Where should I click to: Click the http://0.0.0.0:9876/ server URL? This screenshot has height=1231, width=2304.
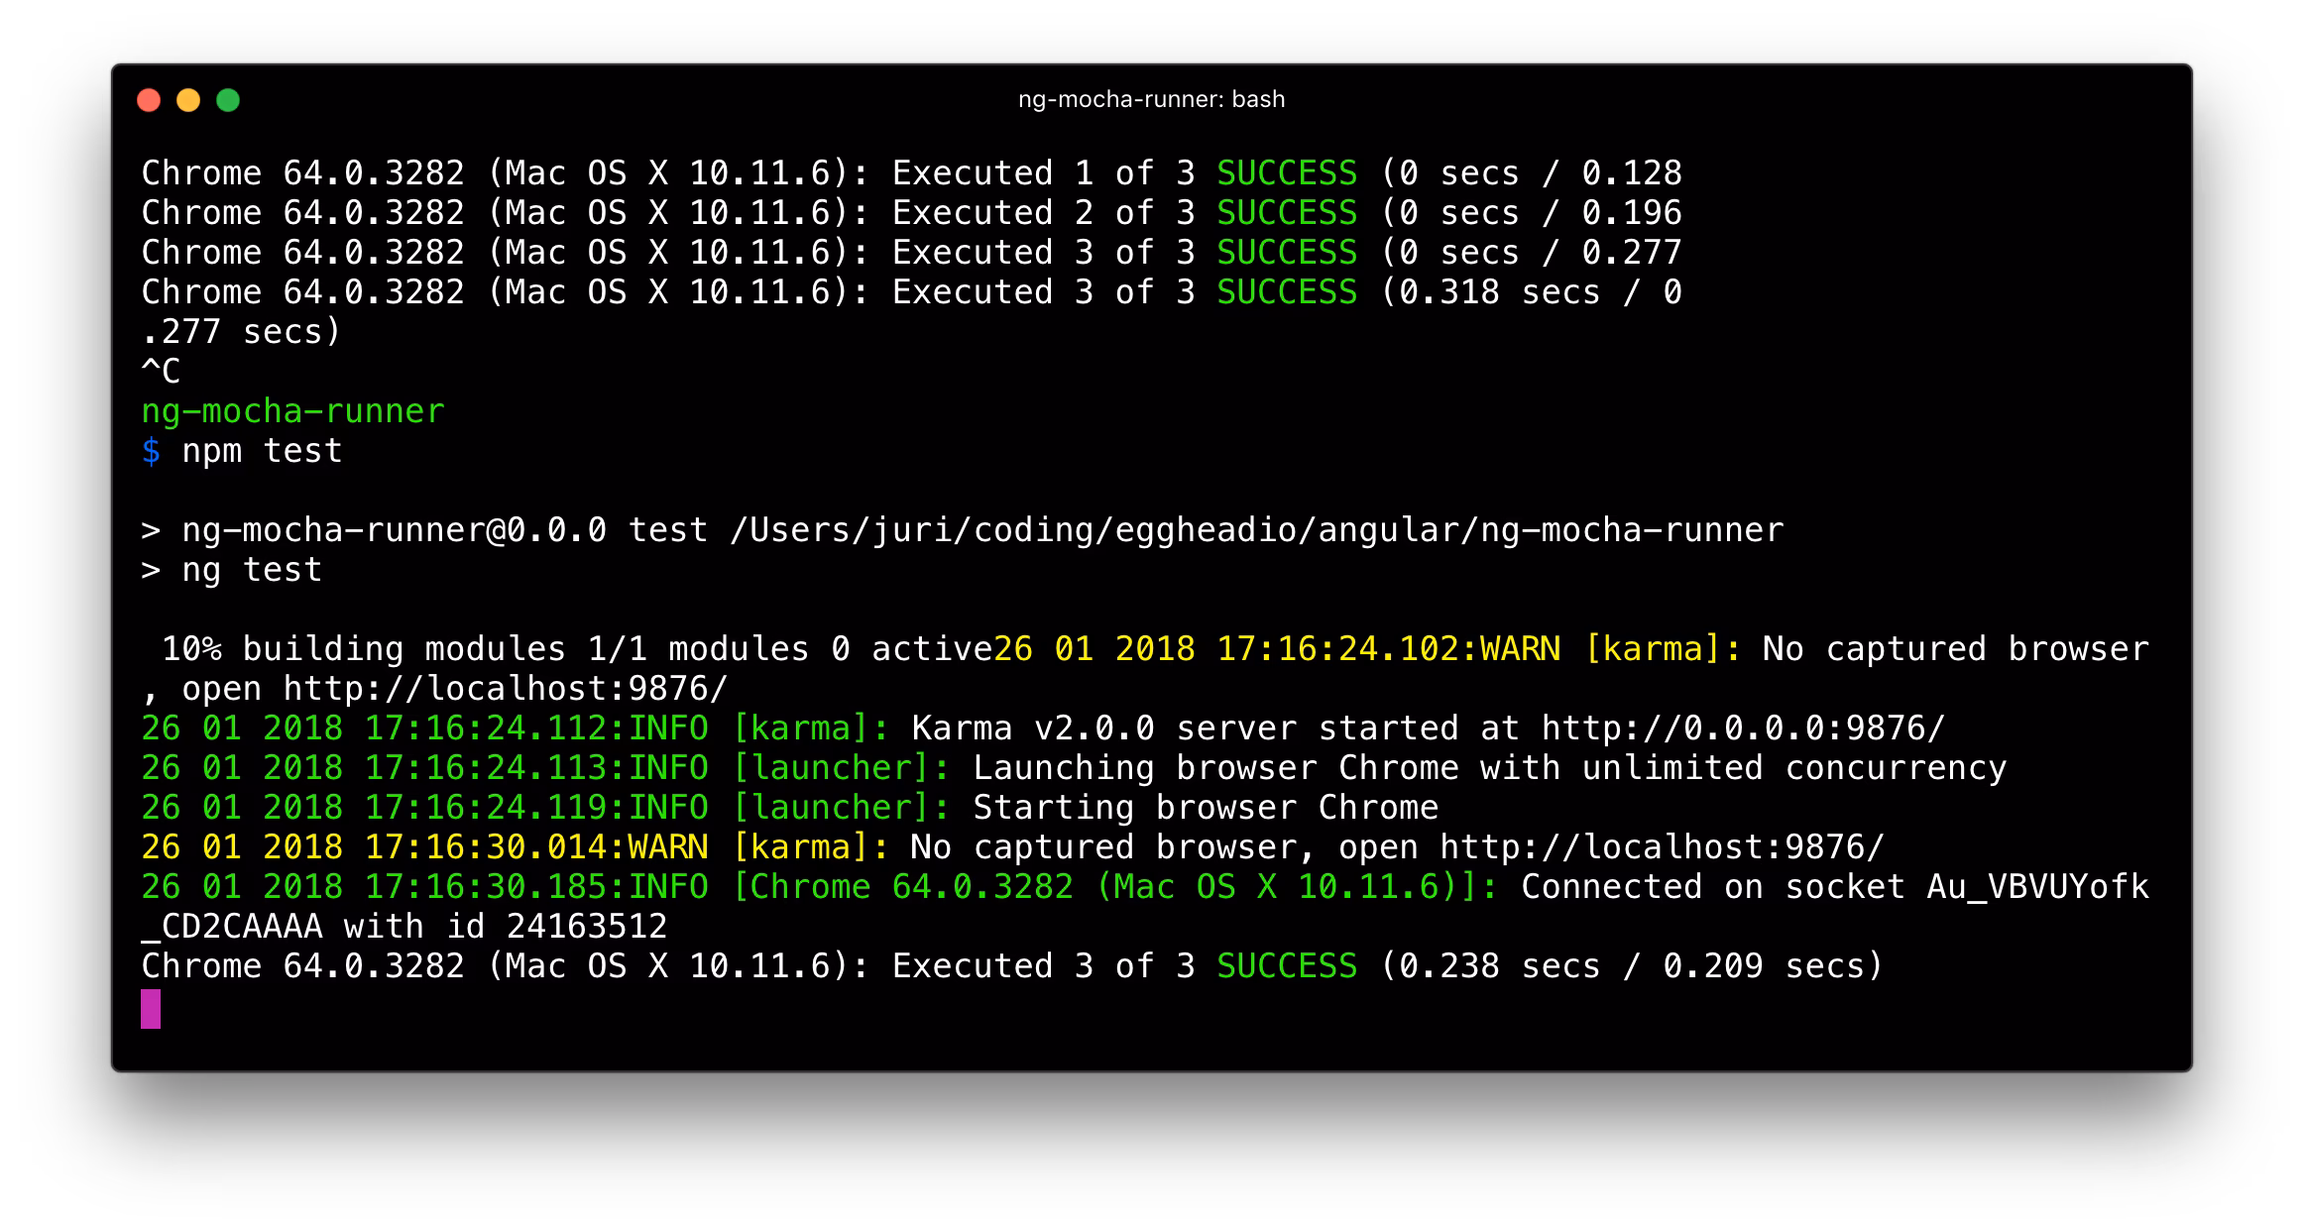click(x=1742, y=728)
